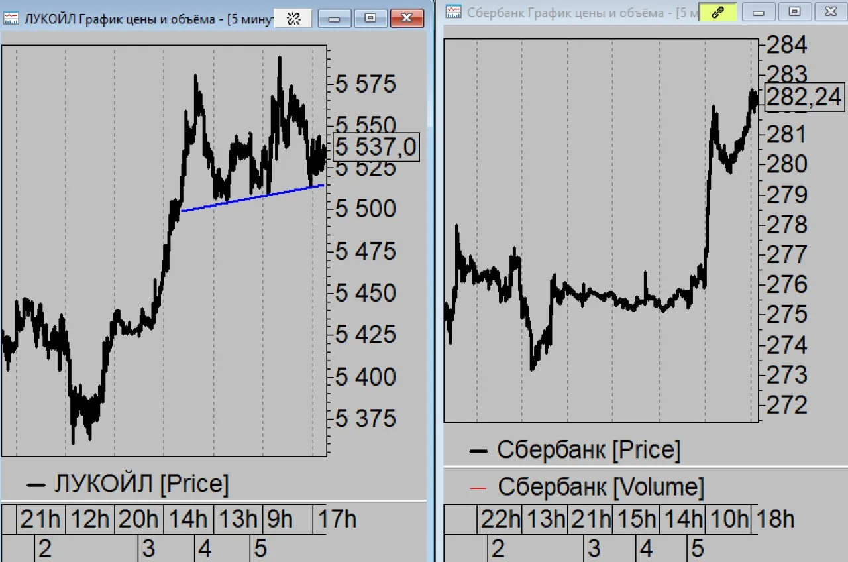Click the 5 500 price axis label
Image resolution: width=848 pixels, height=562 pixels.
point(366,209)
